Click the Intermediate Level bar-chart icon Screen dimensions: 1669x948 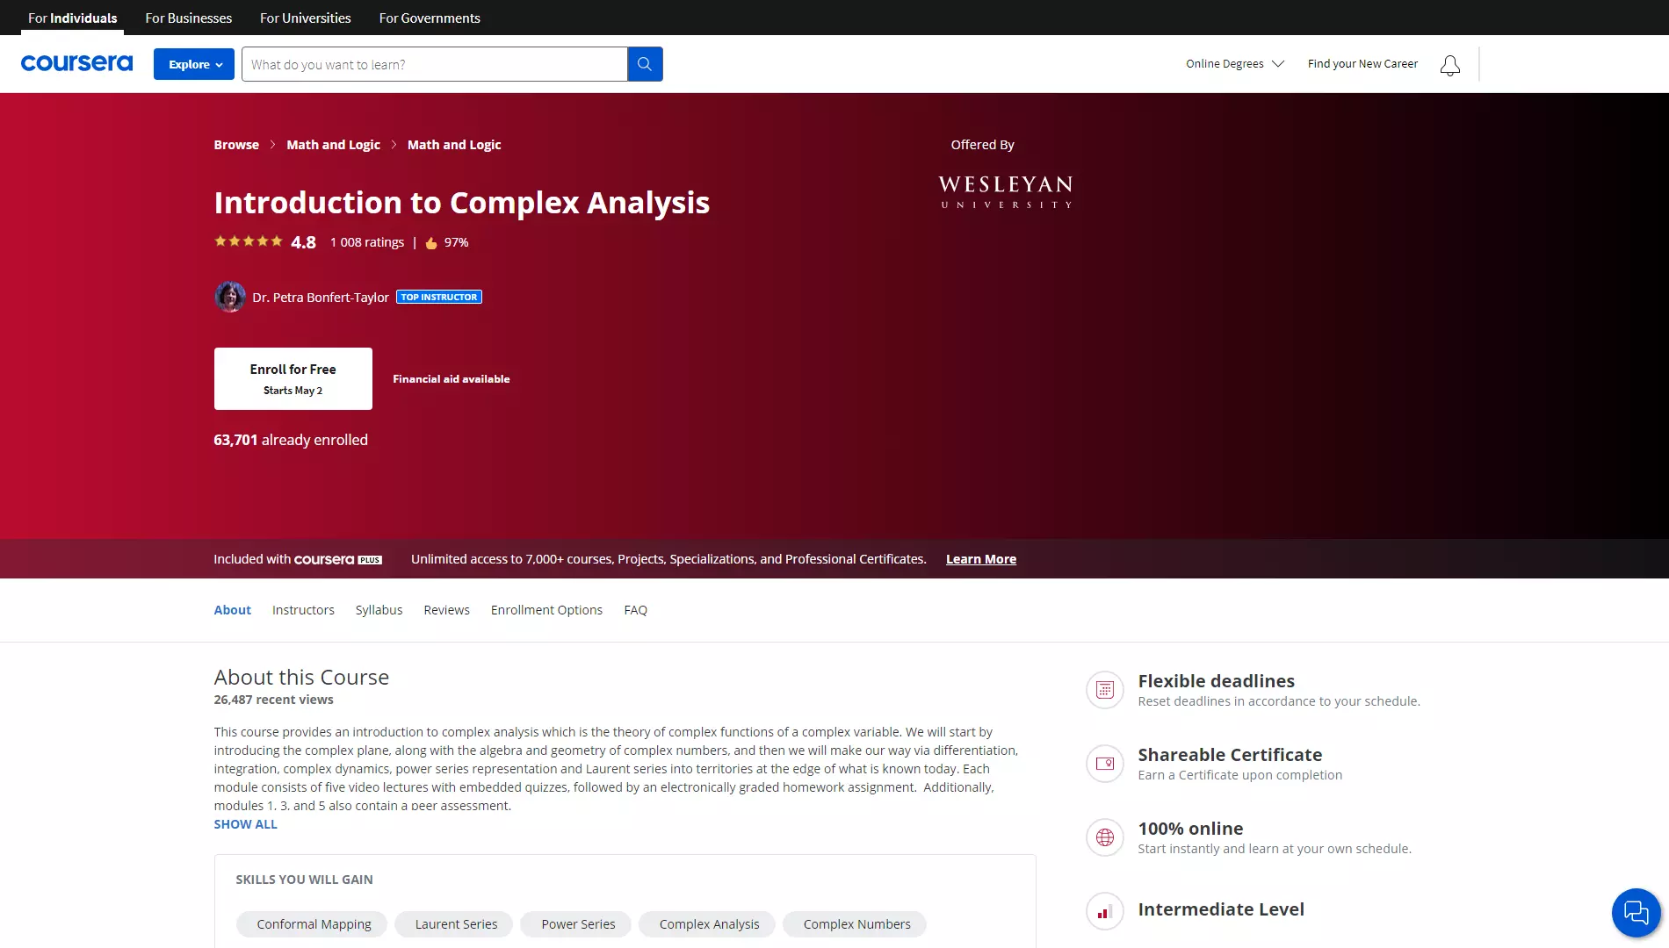(1105, 911)
